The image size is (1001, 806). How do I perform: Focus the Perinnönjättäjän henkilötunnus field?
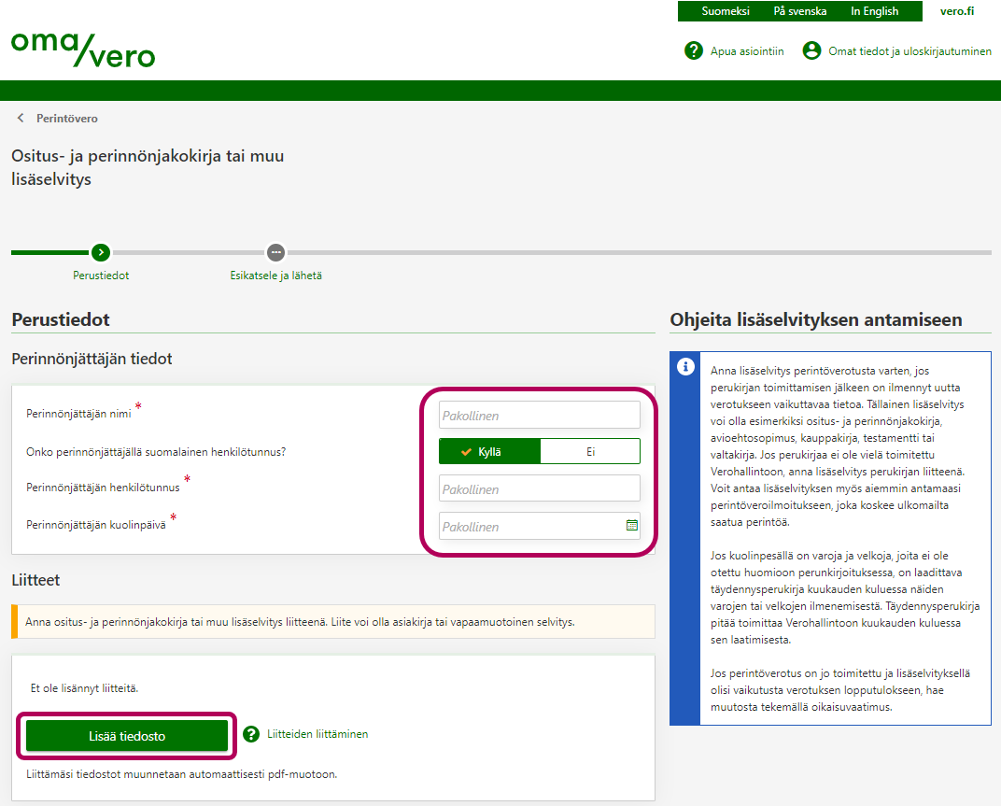coord(540,488)
